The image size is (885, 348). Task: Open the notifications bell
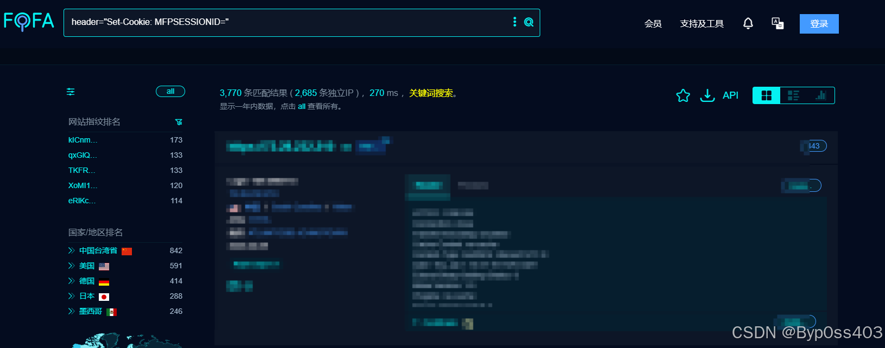tap(748, 23)
